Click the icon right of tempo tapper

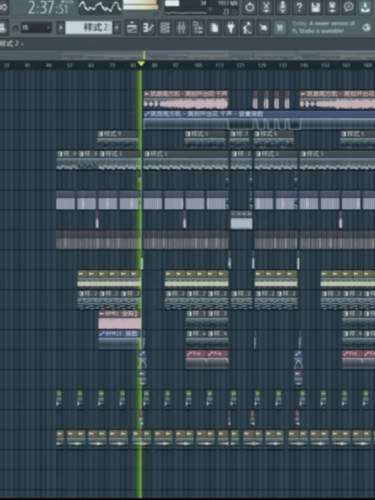tap(264, 28)
